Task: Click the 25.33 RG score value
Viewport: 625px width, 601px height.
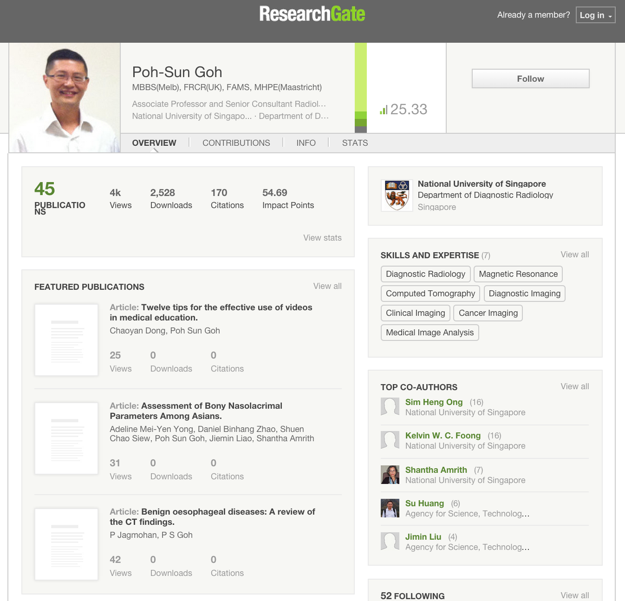Action: pos(409,109)
